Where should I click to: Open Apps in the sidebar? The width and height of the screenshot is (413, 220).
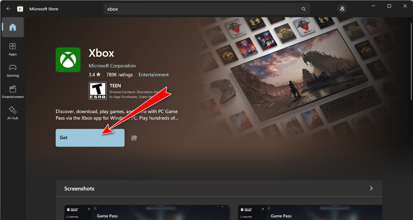point(13,49)
